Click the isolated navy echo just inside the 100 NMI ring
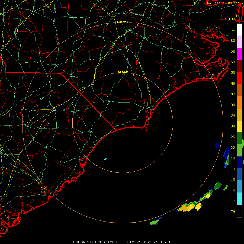 217,146
